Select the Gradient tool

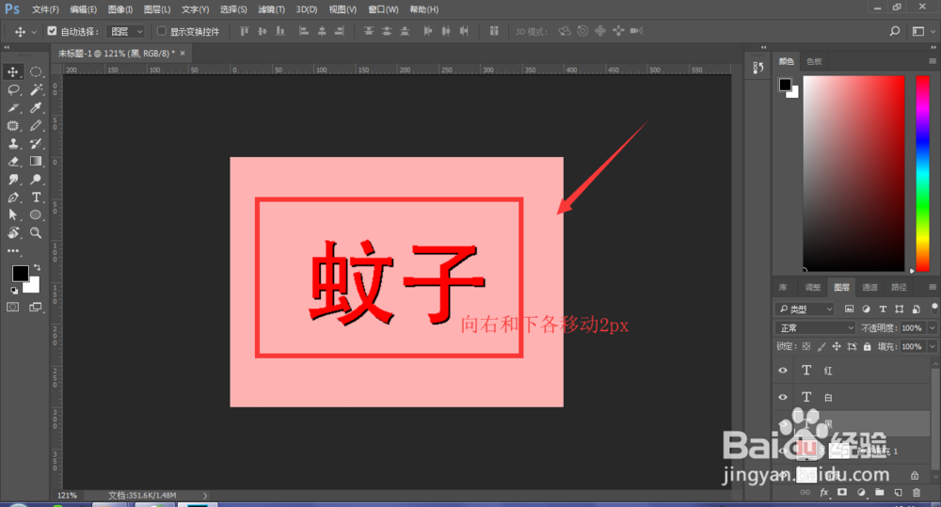(36, 162)
